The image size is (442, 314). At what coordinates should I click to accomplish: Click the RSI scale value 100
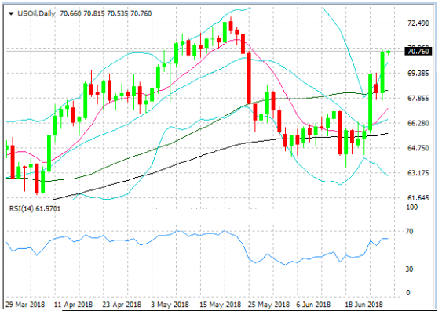click(x=411, y=208)
